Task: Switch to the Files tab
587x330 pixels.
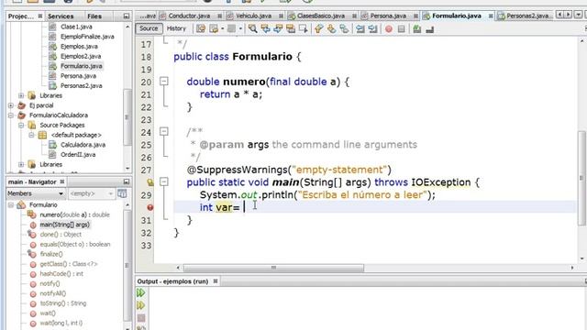Action: click(x=94, y=16)
